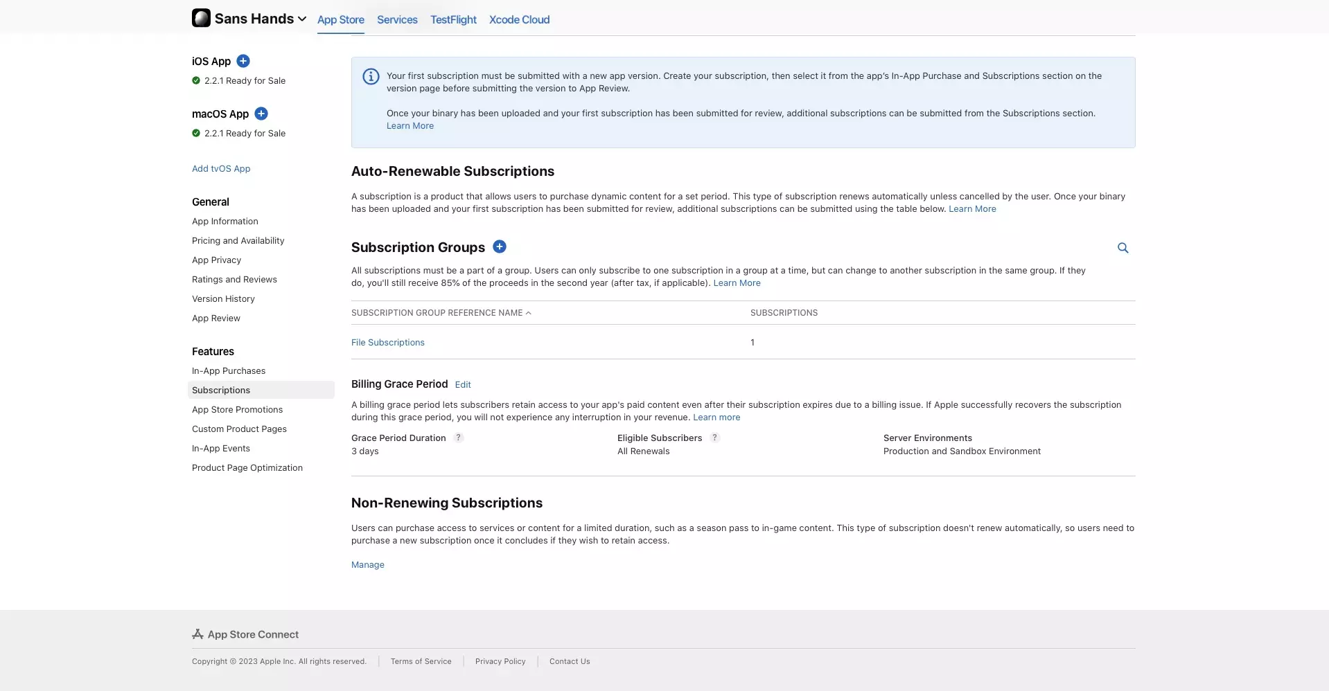
Task: Open the File Subscriptions group
Action: [x=387, y=343]
